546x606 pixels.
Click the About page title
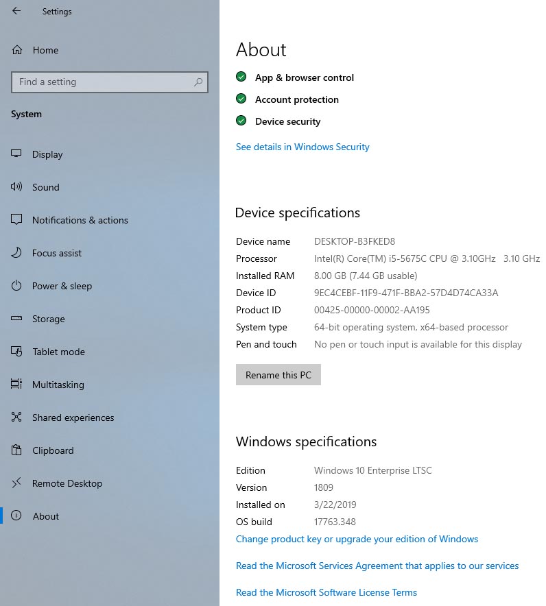261,50
